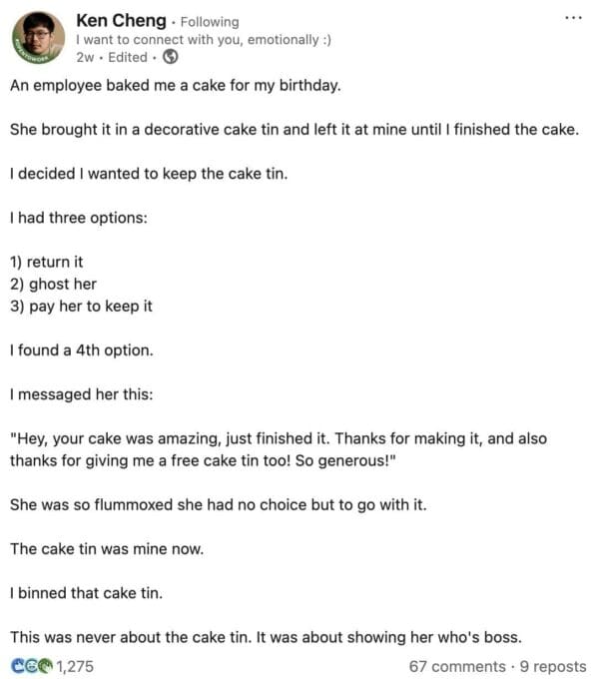599x679 pixels.
Task: Click the Following status label
Action: (209, 21)
